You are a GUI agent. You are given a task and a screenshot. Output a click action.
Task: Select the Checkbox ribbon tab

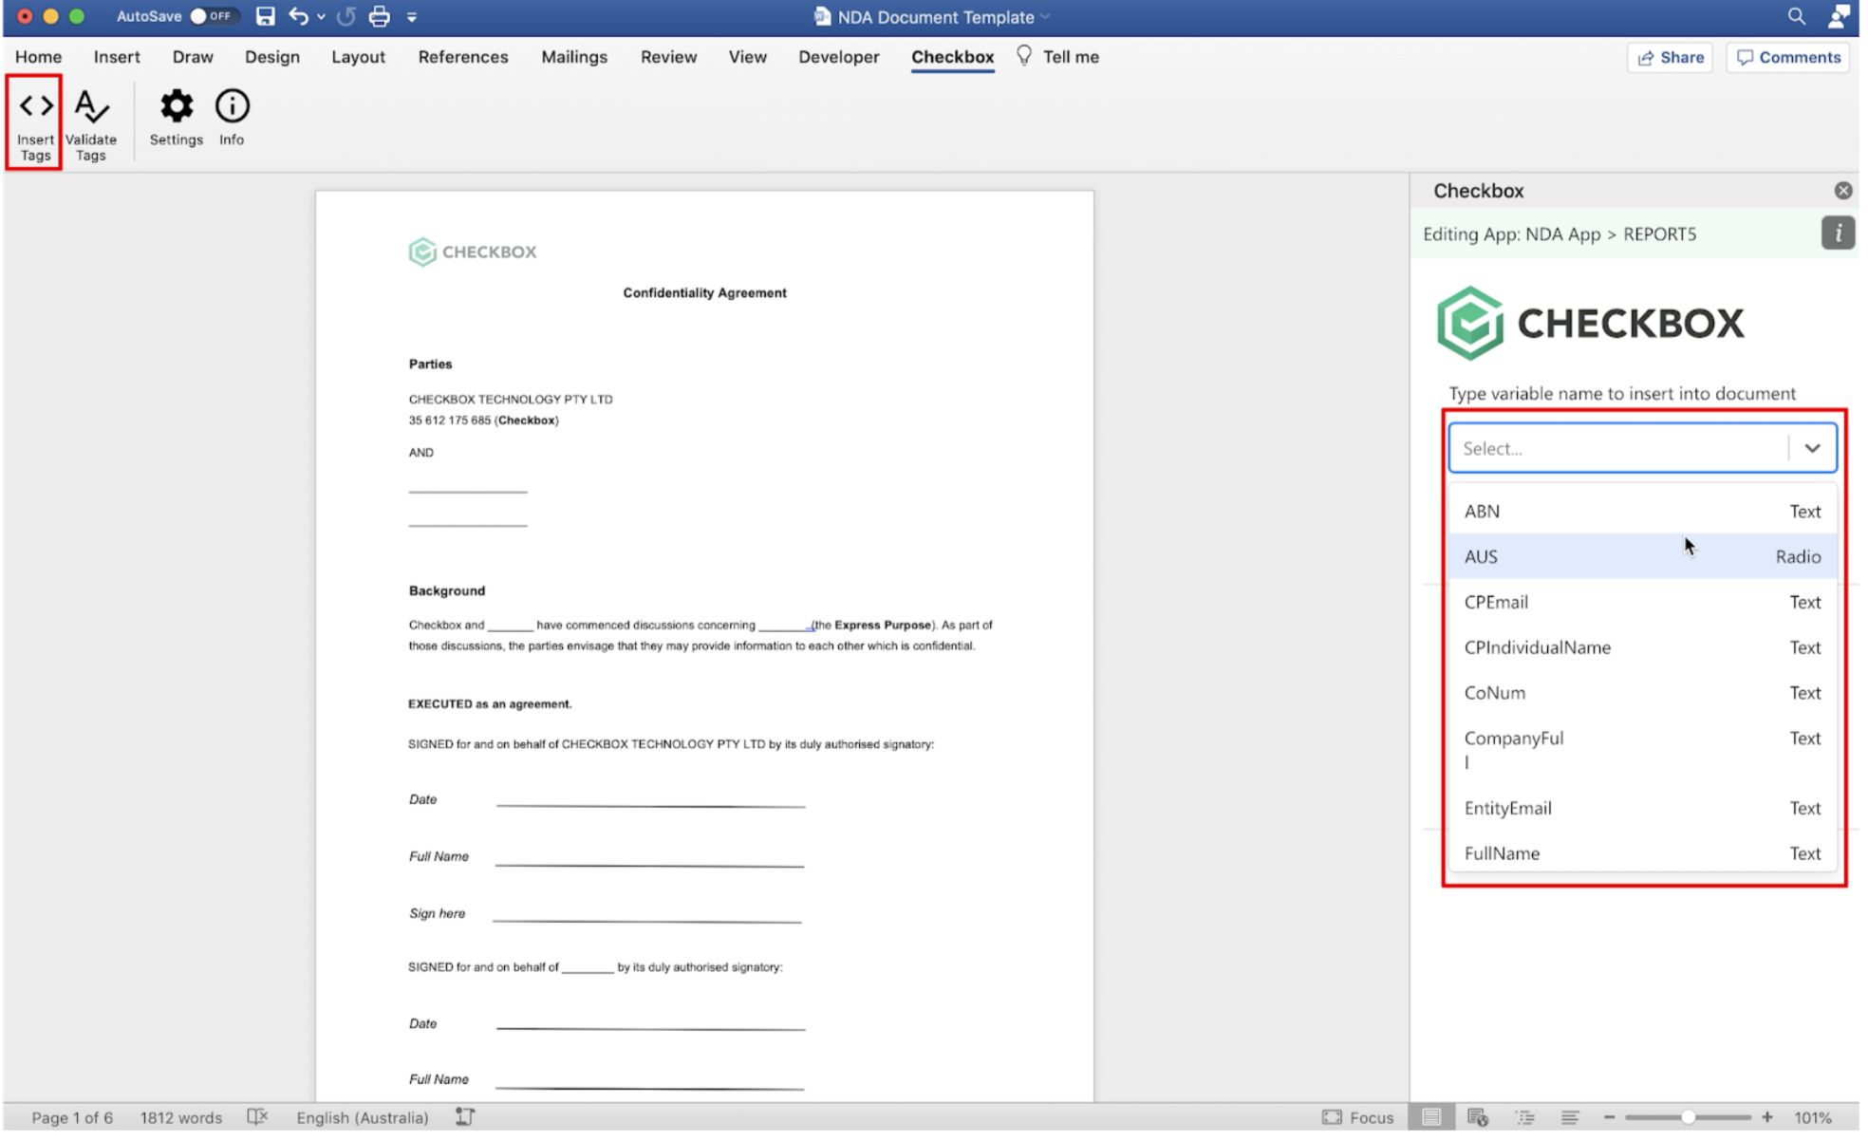pyautogui.click(x=953, y=57)
